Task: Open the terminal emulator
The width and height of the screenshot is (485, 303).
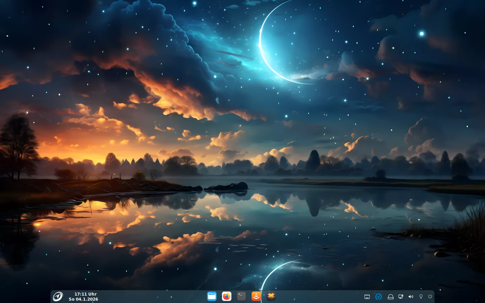Action: click(x=241, y=296)
